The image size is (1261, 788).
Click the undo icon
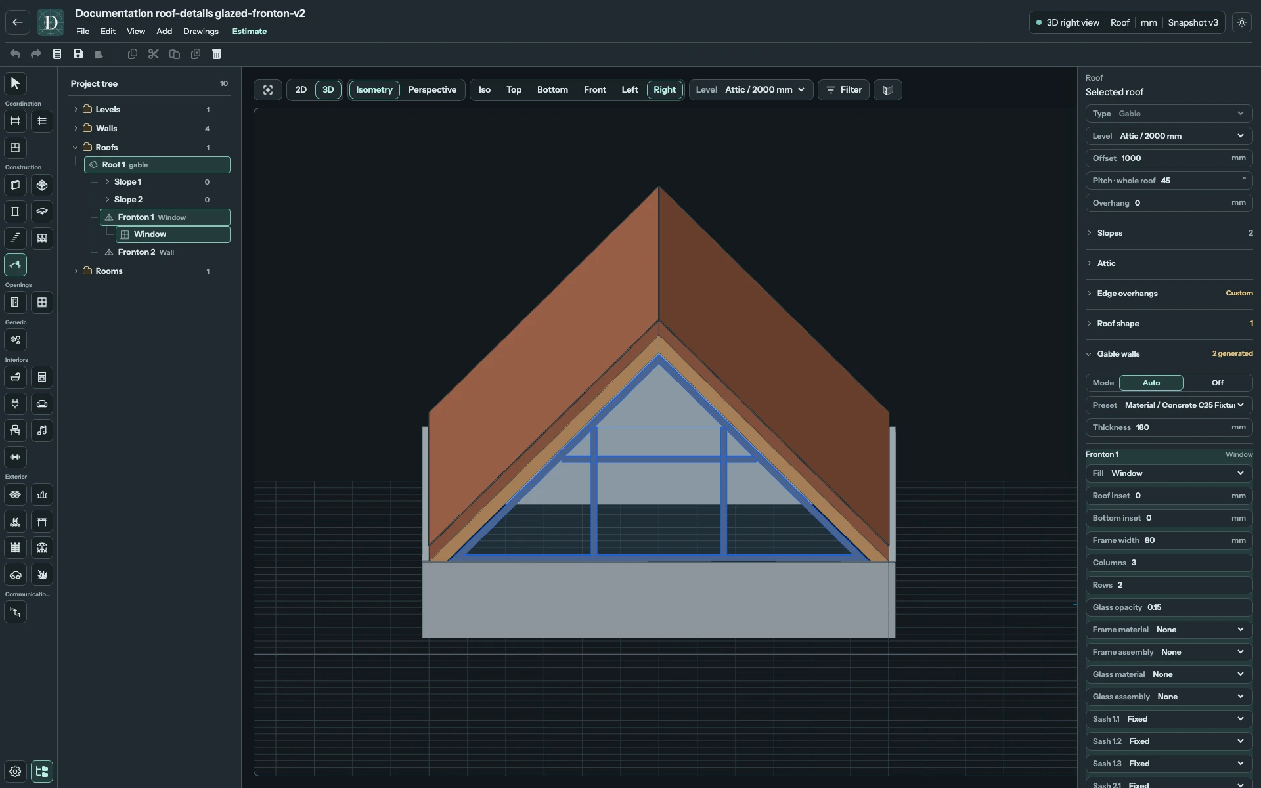pyautogui.click(x=15, y=54)
